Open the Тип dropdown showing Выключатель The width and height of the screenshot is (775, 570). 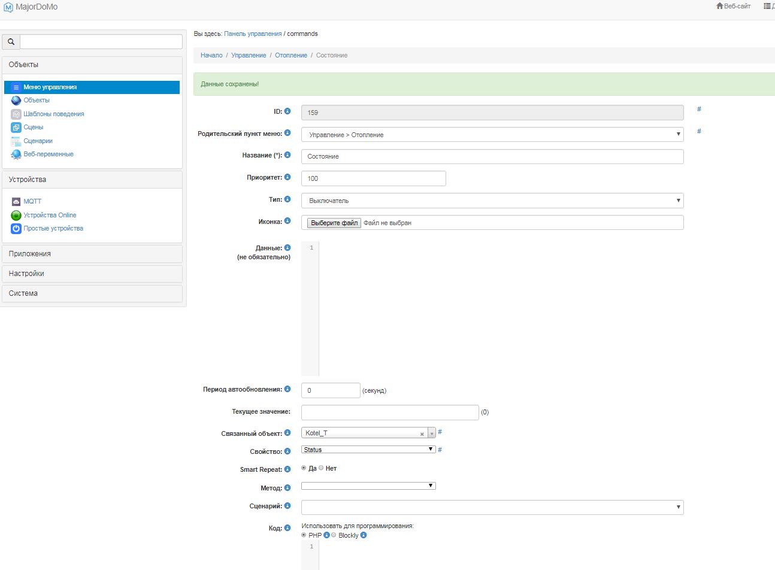(492, 201)
